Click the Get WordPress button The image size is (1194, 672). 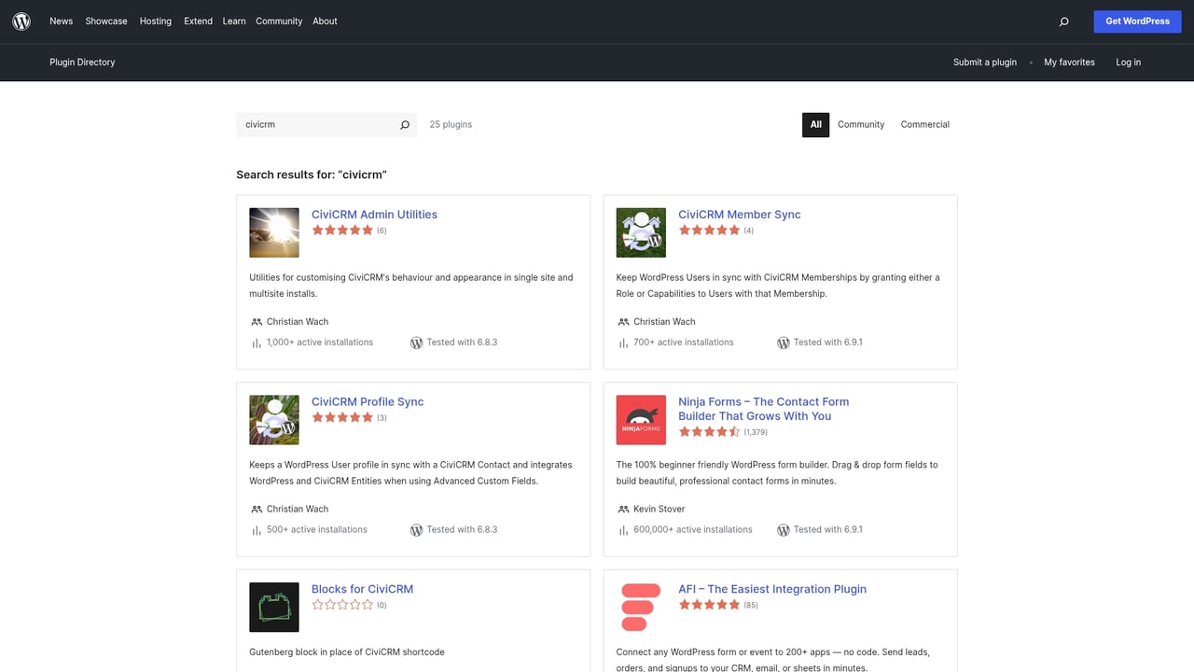pos(1137,21)
